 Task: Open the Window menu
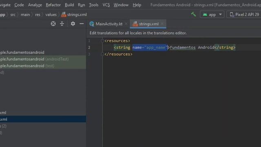[x=121, y=5]
